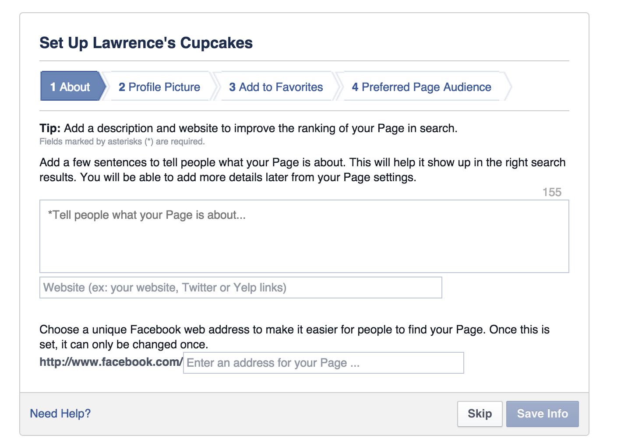
Task: Click the Set Up Lawrence's Cupcakes heading
Action: point(146,43)
